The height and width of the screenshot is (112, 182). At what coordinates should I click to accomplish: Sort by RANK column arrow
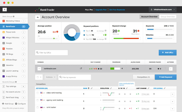pyautogui.click(x=89, y=88)
